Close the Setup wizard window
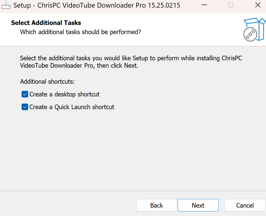Image resolution: width=266 pixels, height=216 pixels. click(258, 5)
